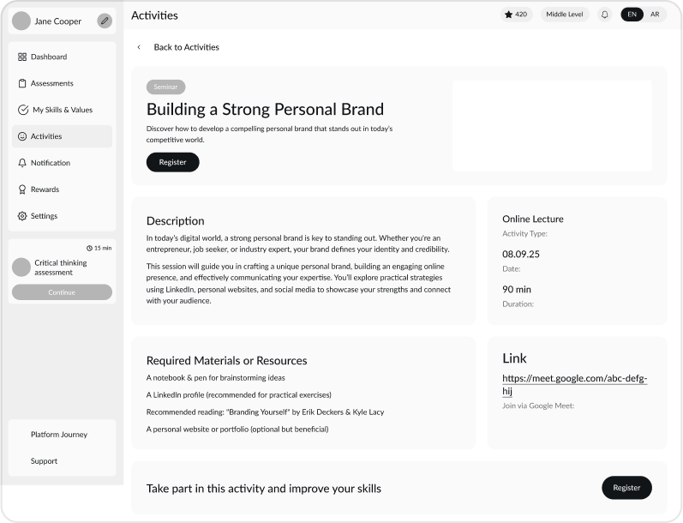Open Platform Journey in sidebar

point(59,435)
